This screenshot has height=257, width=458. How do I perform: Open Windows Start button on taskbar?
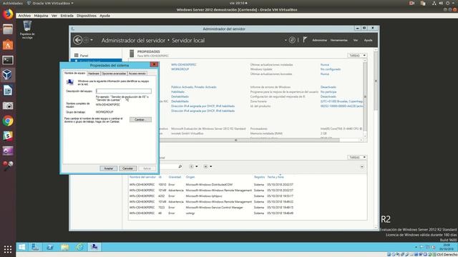pyautogui.click(x=21, y=247)
